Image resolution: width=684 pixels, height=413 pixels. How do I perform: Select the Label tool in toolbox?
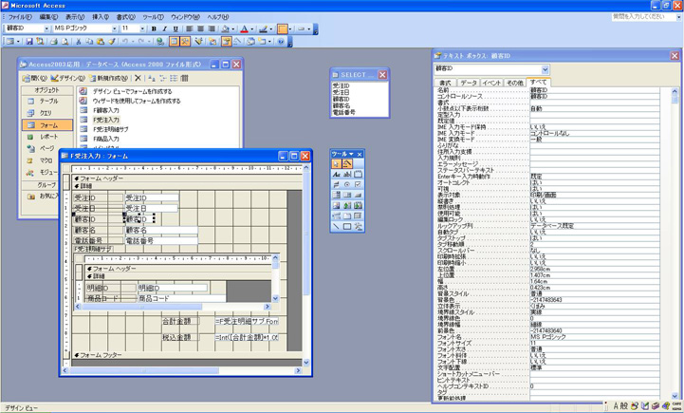(x=337, y=174)
